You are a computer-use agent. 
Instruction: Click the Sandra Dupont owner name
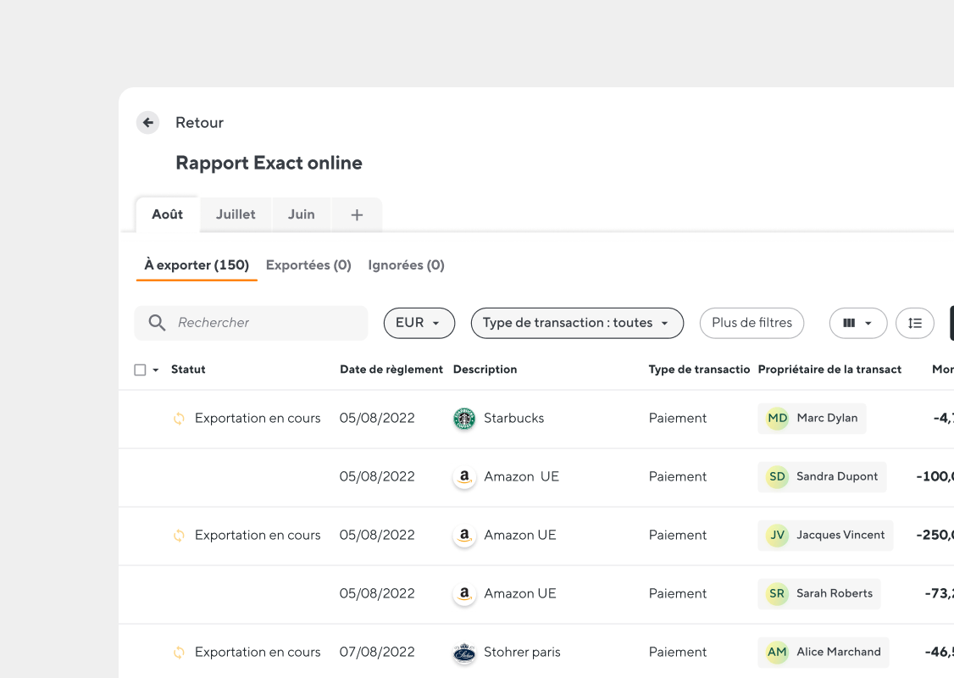837,476
